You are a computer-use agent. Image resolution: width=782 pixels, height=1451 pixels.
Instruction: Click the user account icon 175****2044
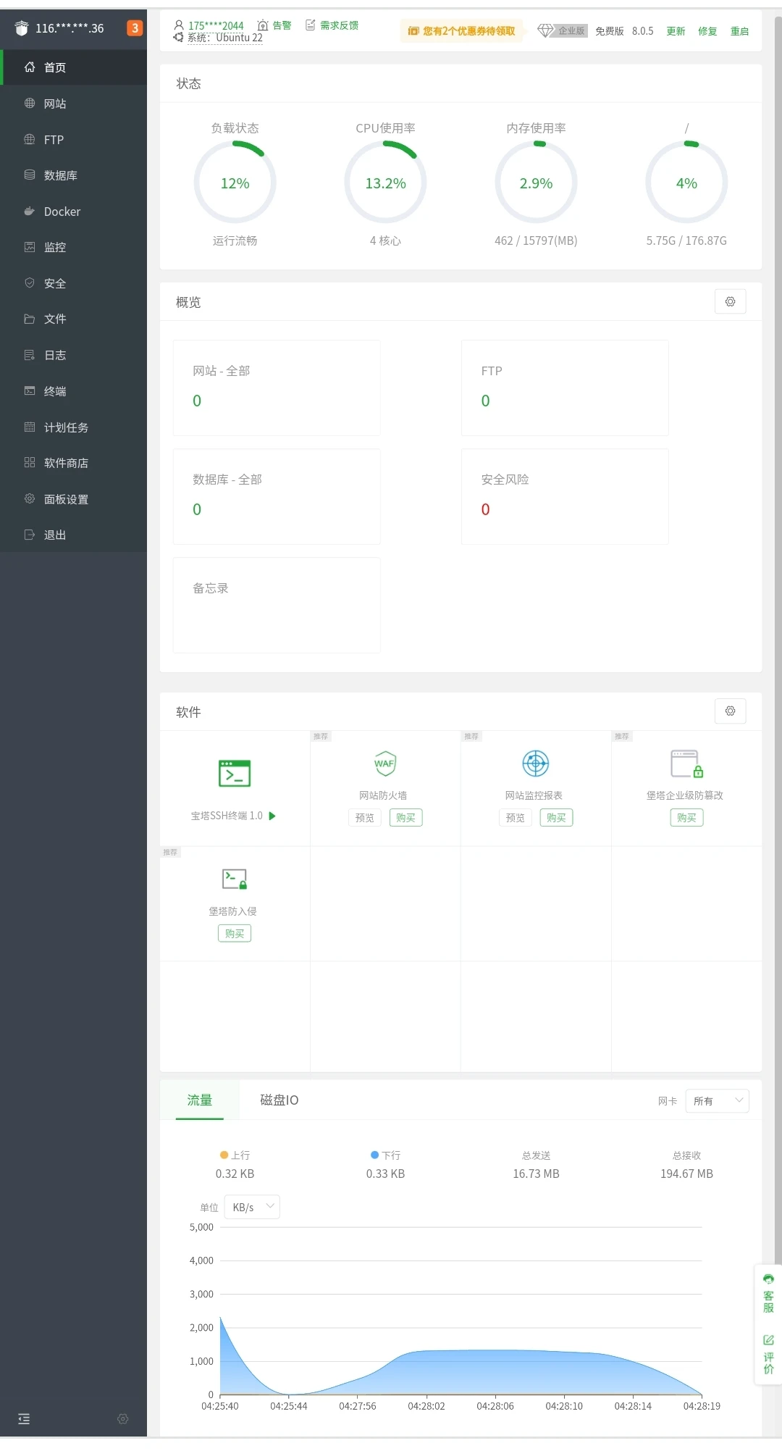[179, 25]
